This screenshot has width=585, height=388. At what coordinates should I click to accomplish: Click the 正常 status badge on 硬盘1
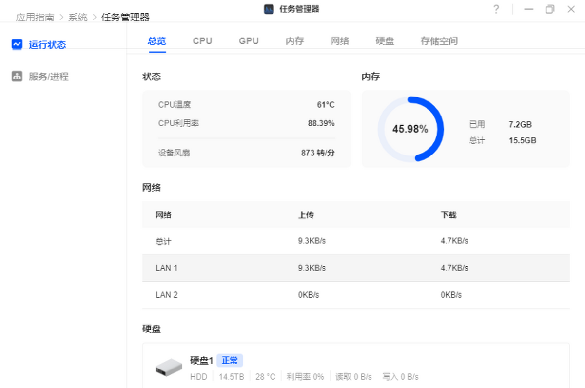[x=229, y=360]
